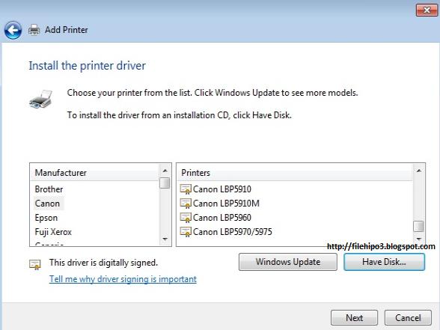Choose the Canon LBP5910M printer
This screenshot has height=330, width=440.
226,204
